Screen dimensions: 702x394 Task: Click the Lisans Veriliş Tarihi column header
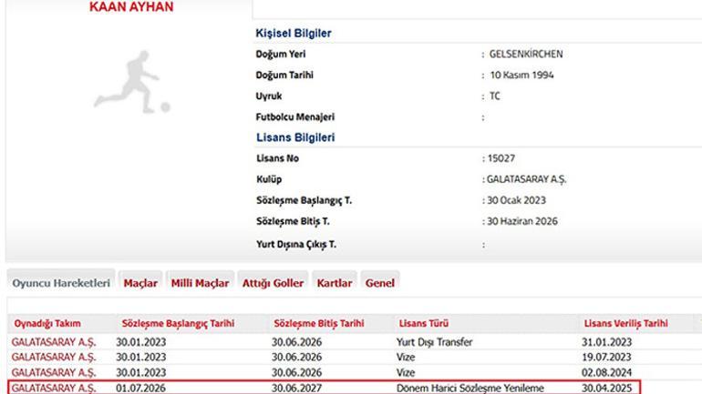pos(626,323)
